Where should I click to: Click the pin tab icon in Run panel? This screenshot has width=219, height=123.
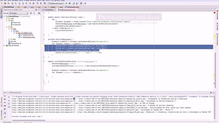click(x=5, y=117)
